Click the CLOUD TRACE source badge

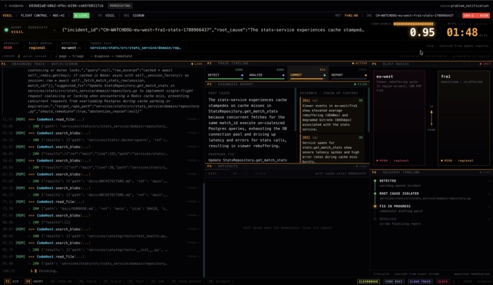coord(420,281)
